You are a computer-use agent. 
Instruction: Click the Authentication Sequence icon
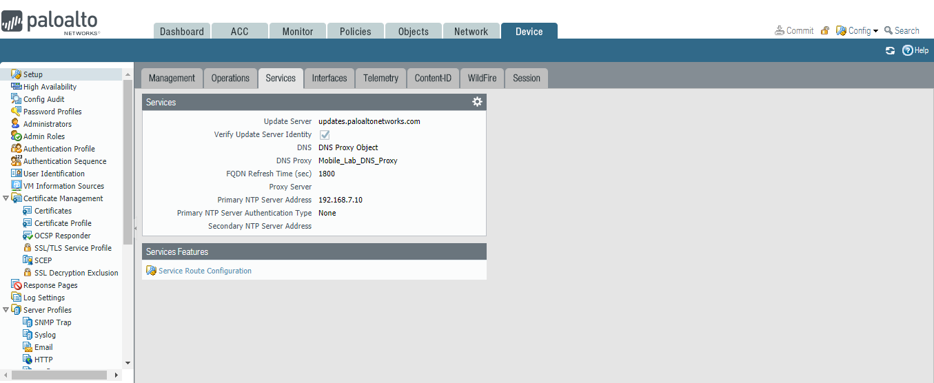16,161
